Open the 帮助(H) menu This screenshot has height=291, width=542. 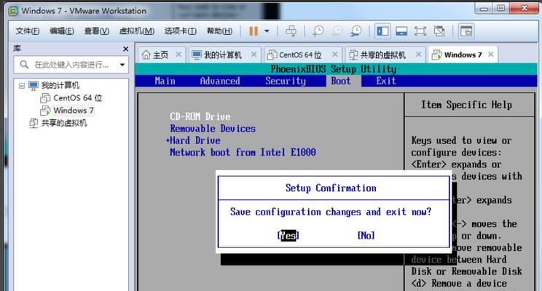(x=219, y=31)
